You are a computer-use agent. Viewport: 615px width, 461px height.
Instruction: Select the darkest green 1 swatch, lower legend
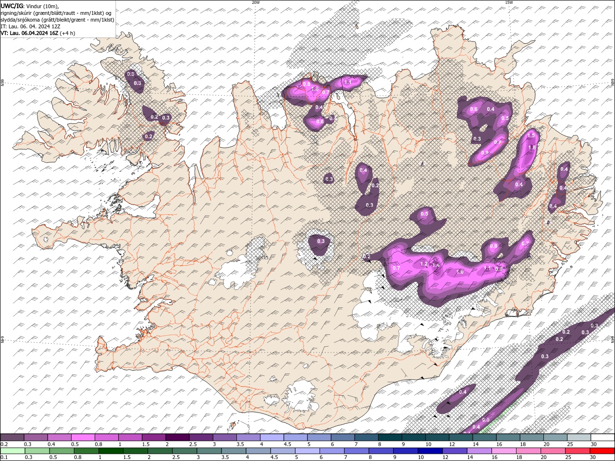click(x=111, y=451)
